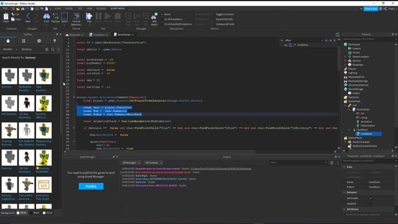Viewport: 398px width, 224px height.
Task: Open the Creations lightbulb tab in Toolbox
Action: 55,41
